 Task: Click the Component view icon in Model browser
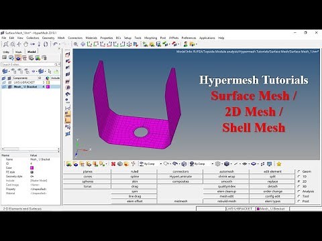click(x=18, y=58)
